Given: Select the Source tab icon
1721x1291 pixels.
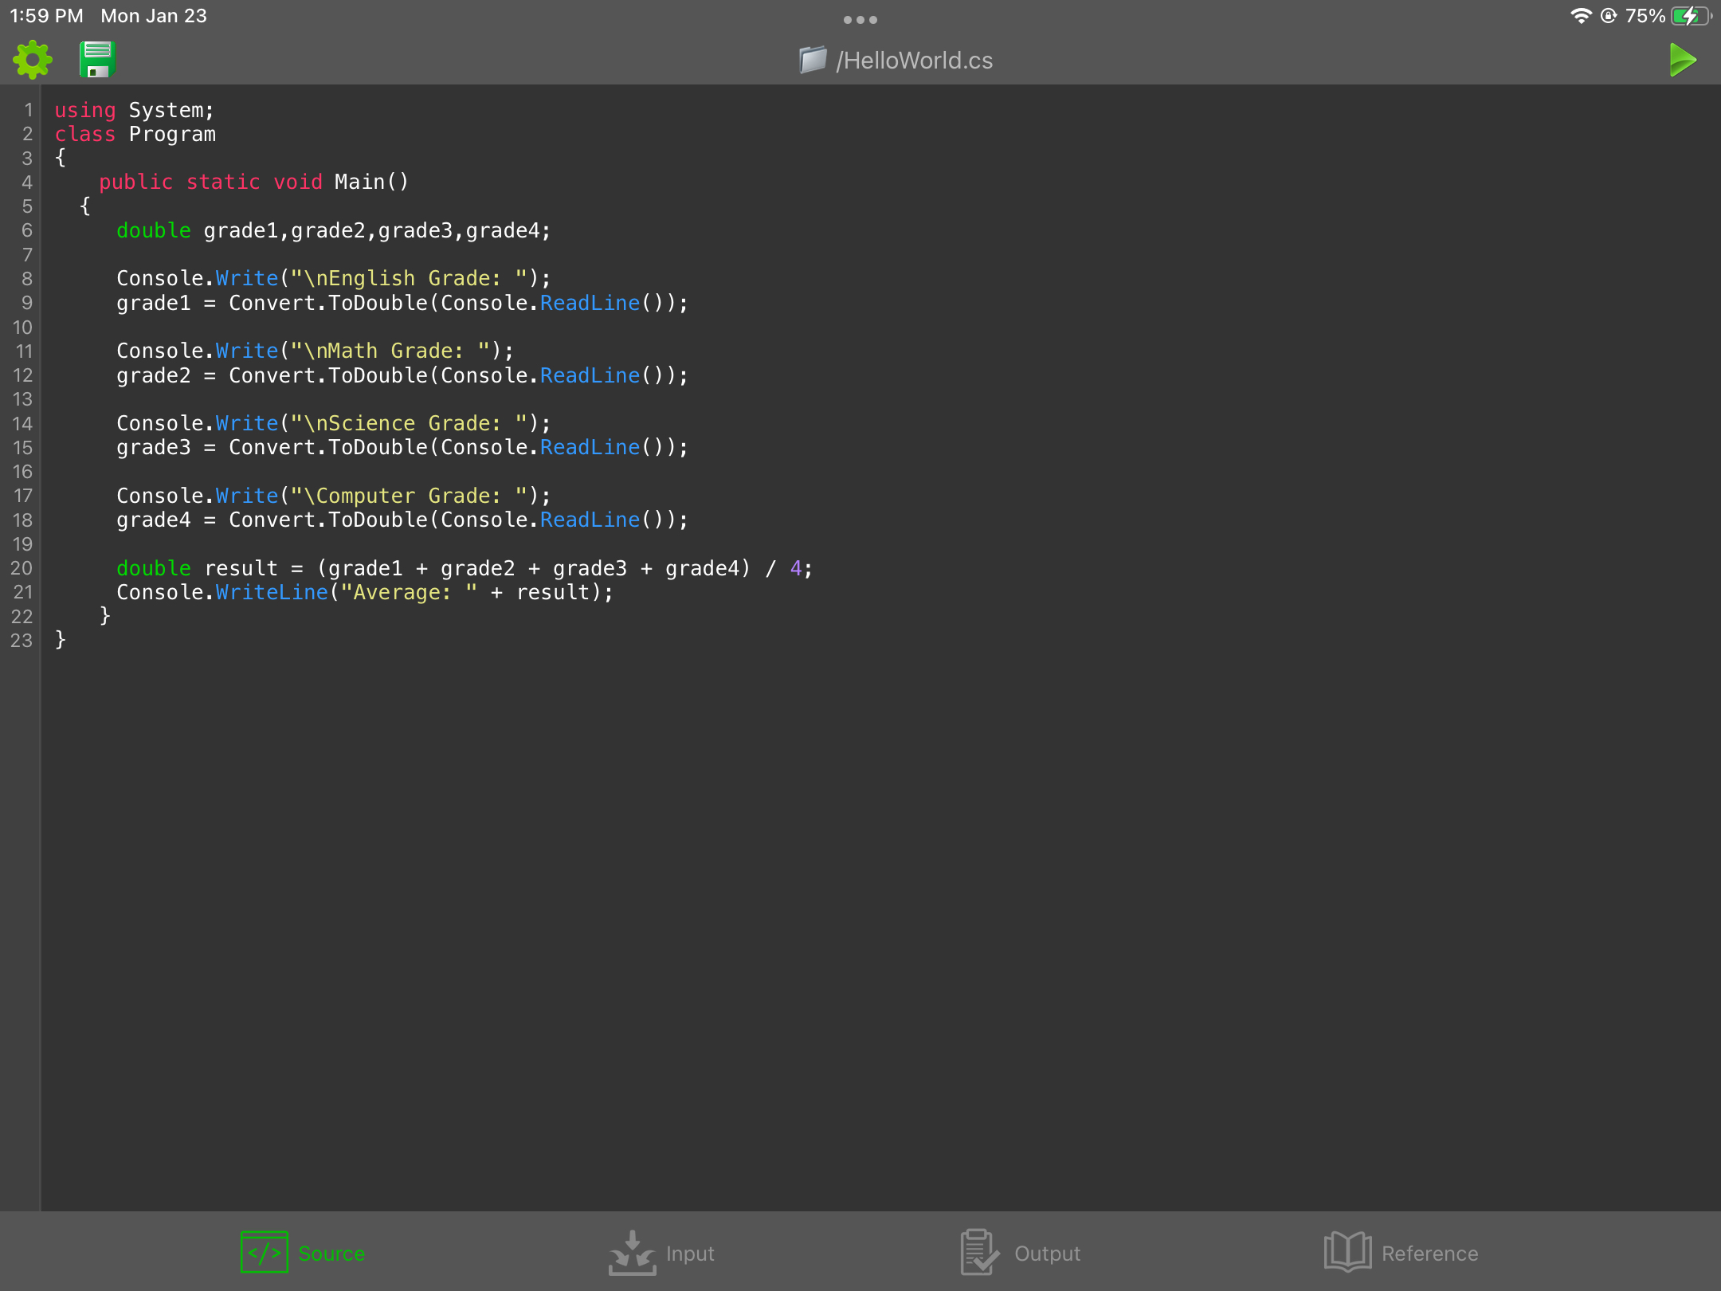Looking at the screenshot, I should [x=264, y=1252].
